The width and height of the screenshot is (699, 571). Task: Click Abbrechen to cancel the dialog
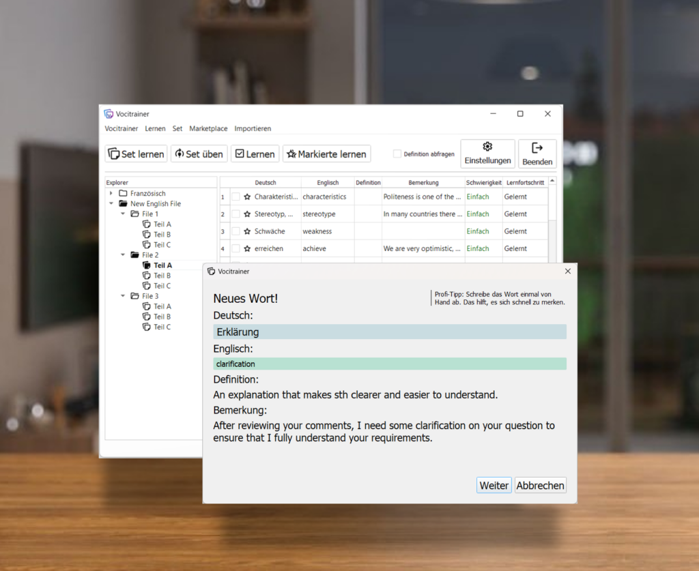pyautogui.click(x=540, y=486)
